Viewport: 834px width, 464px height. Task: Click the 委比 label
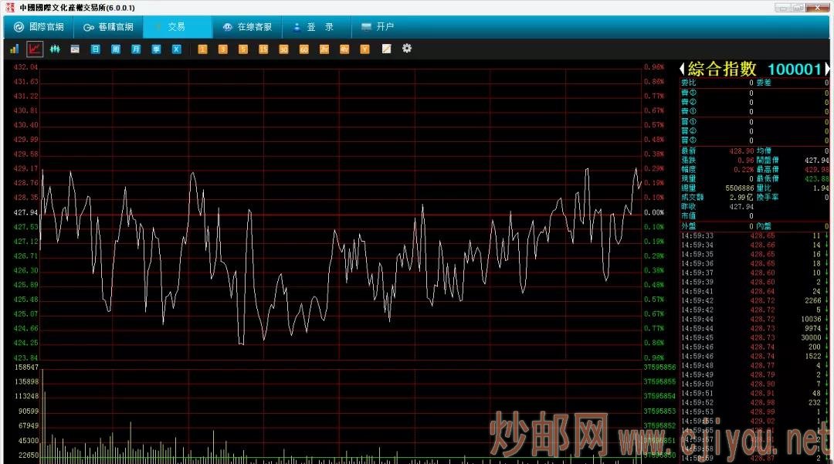click(688, 83)
